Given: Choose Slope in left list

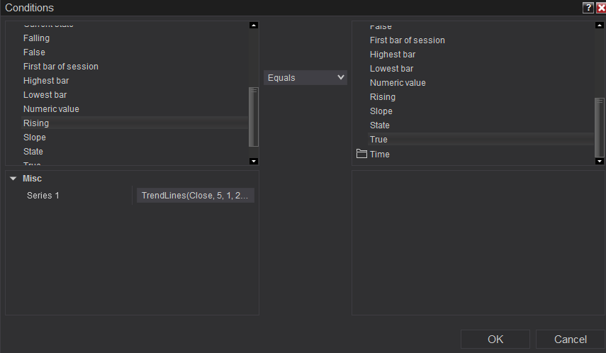Looking at the screenshot, I should click(x=35, y=138).
